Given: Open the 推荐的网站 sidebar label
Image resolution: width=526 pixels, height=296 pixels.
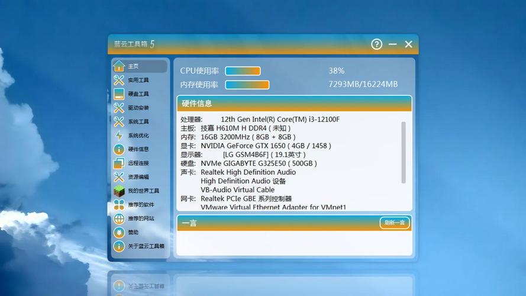Looking at the screenshot, I should pos(141,218).
